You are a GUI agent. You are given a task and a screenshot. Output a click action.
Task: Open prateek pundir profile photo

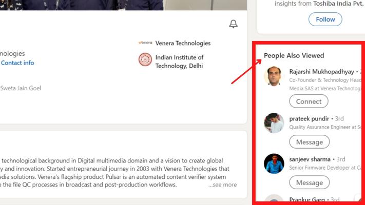tap(274, 123)
